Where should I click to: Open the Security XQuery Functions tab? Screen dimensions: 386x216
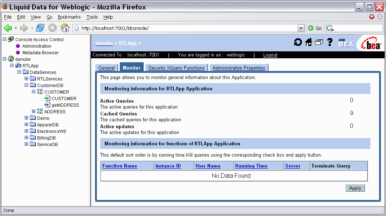pyautogui.click(x=176, y=68)
